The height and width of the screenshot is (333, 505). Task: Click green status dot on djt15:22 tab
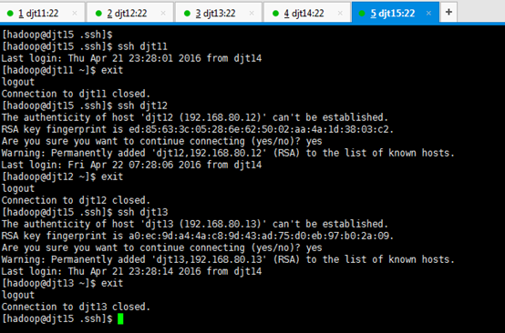362,13
